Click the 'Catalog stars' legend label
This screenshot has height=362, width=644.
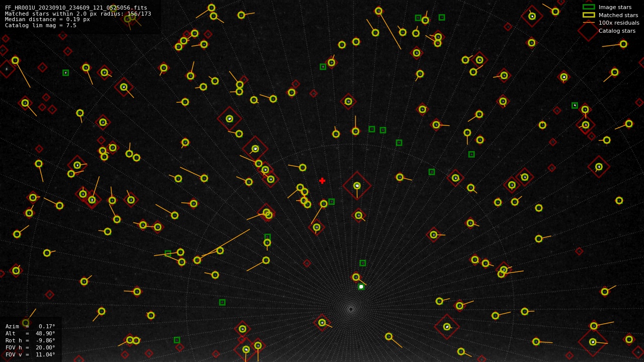click(x=617, y=31)
